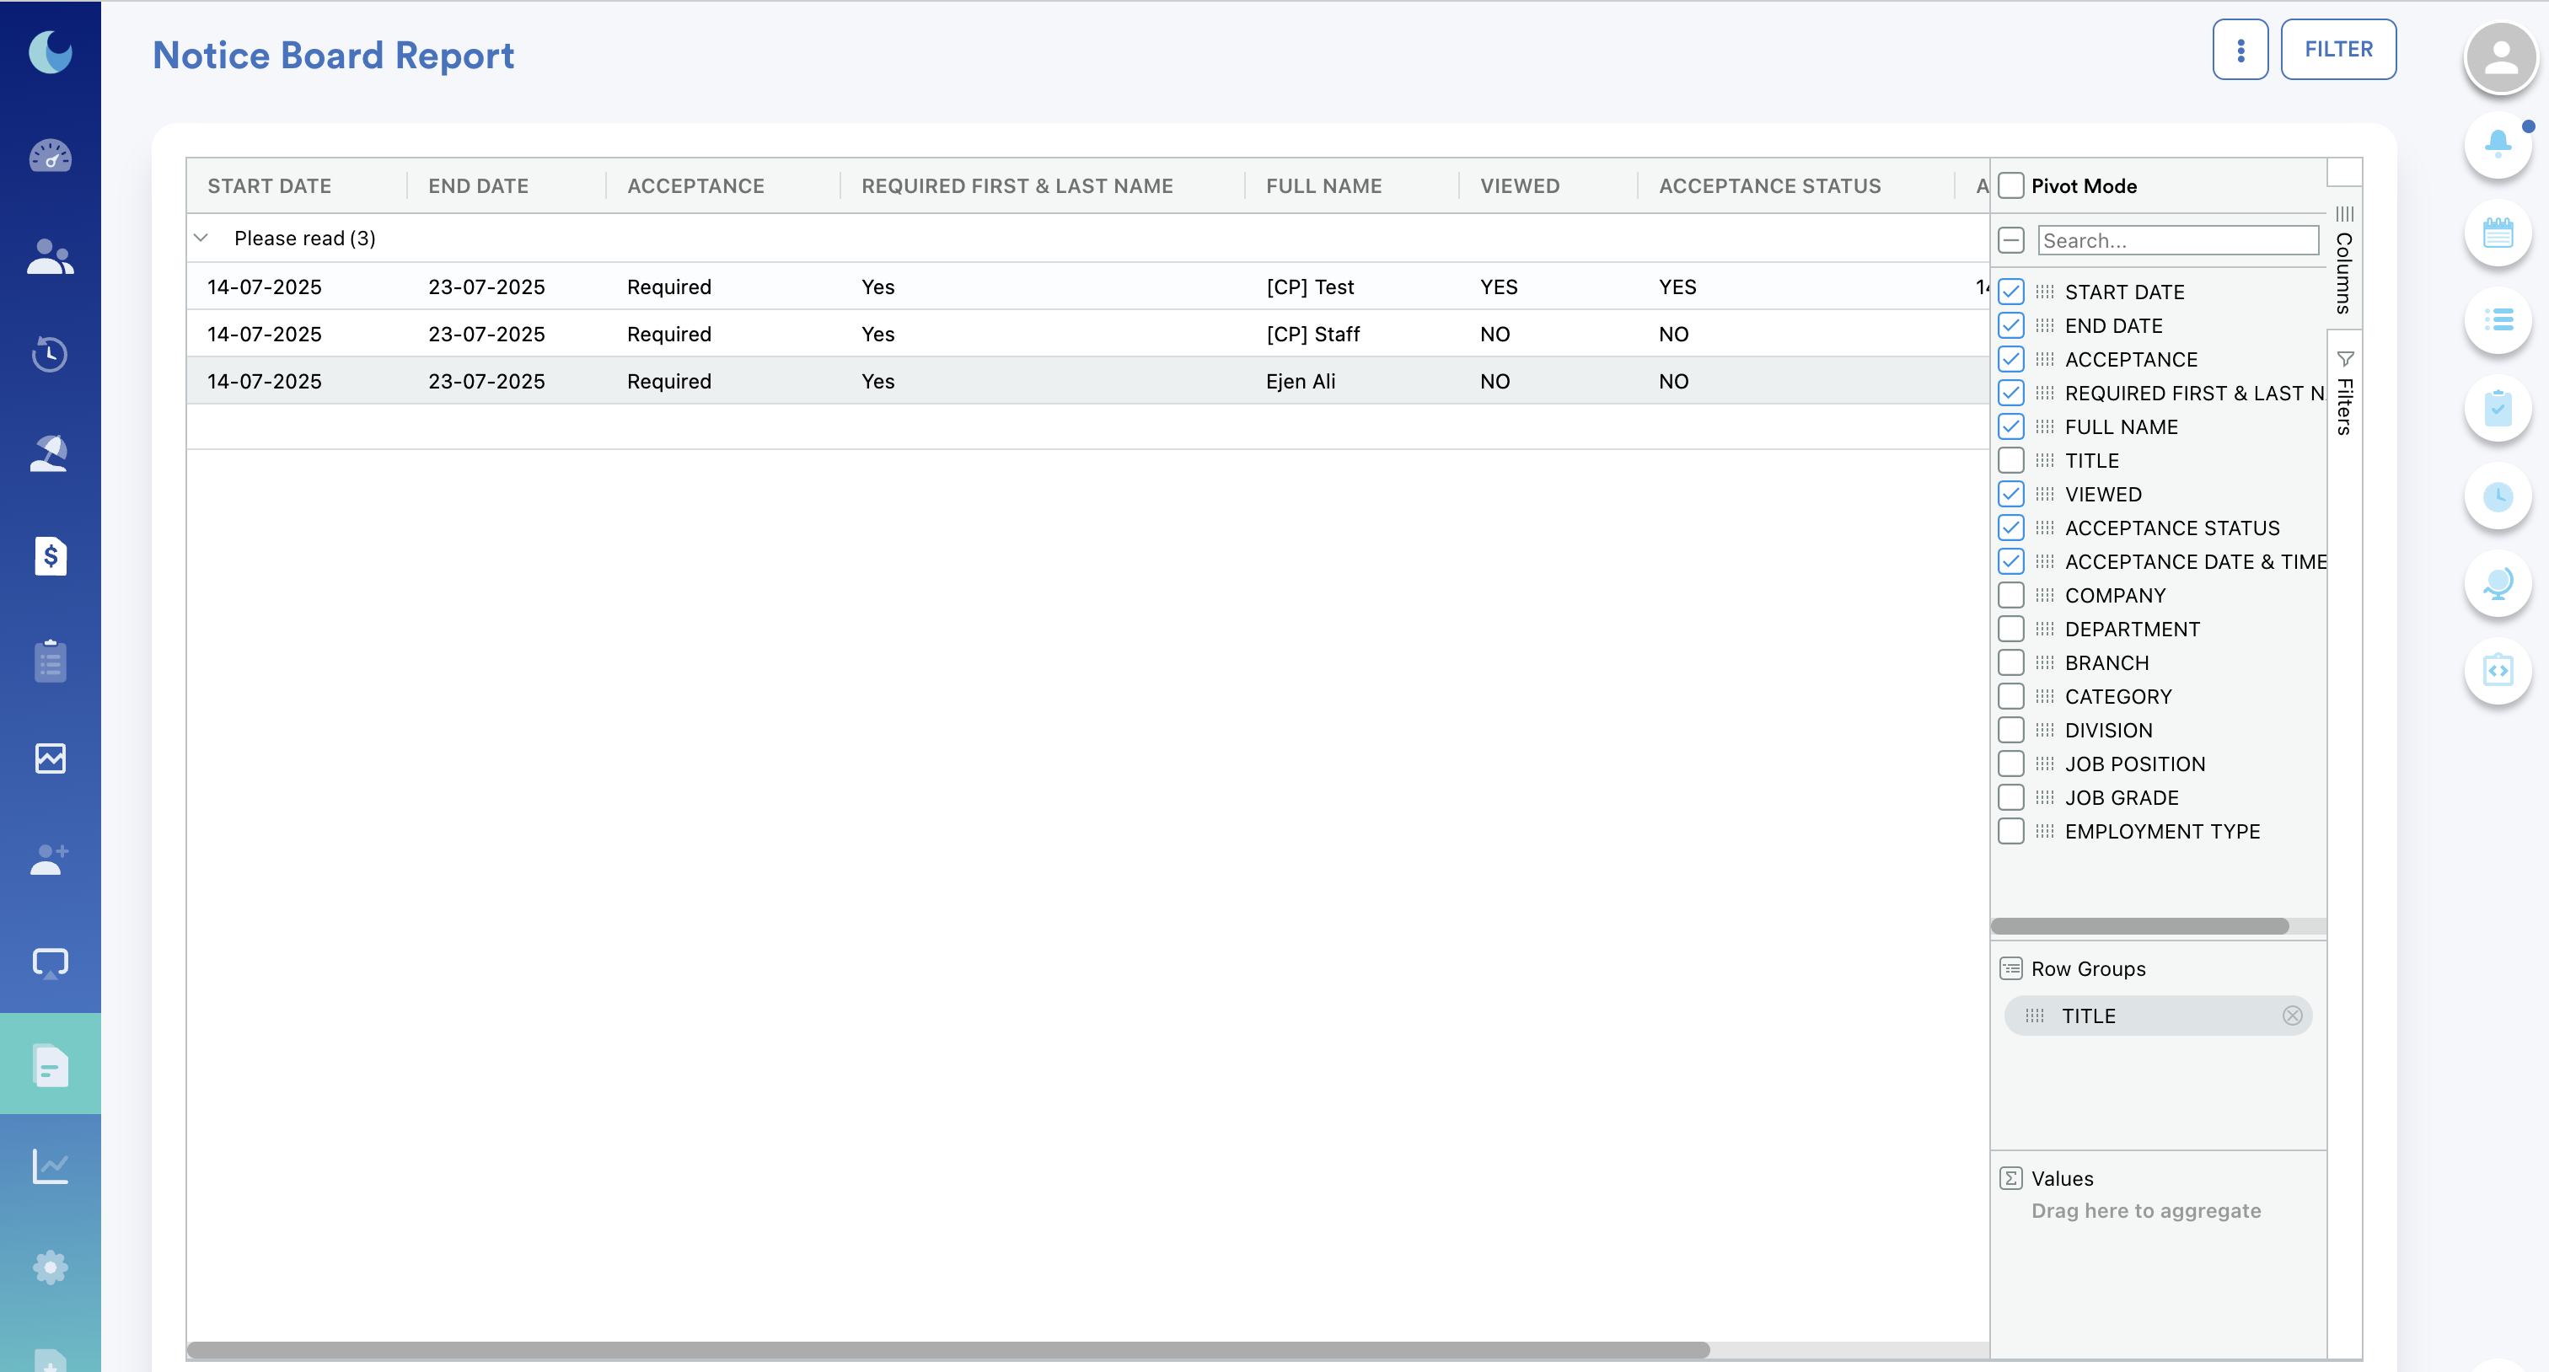Click the columns Search input field

(x=2177, y=240)
